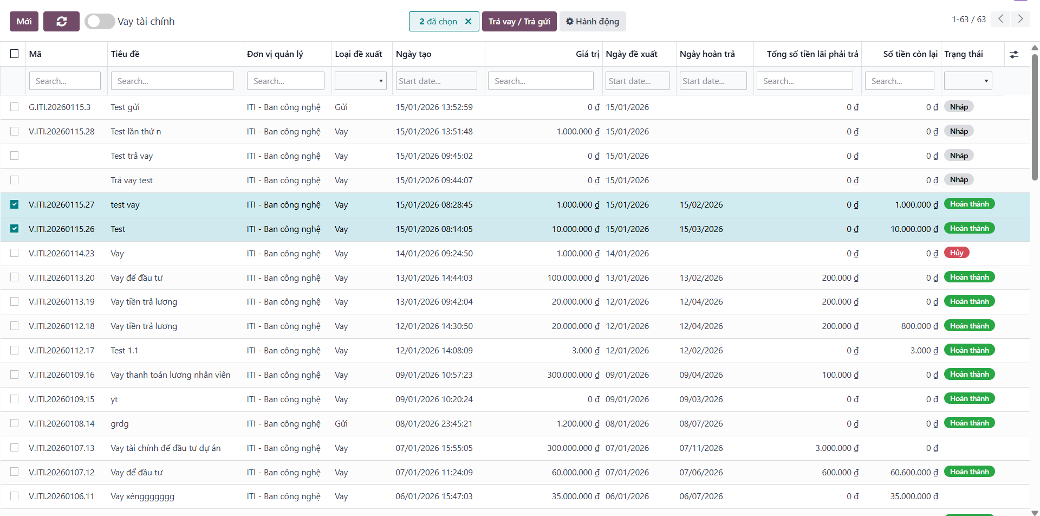
Task: Click the refresh icon button
Action: point(61,21)
